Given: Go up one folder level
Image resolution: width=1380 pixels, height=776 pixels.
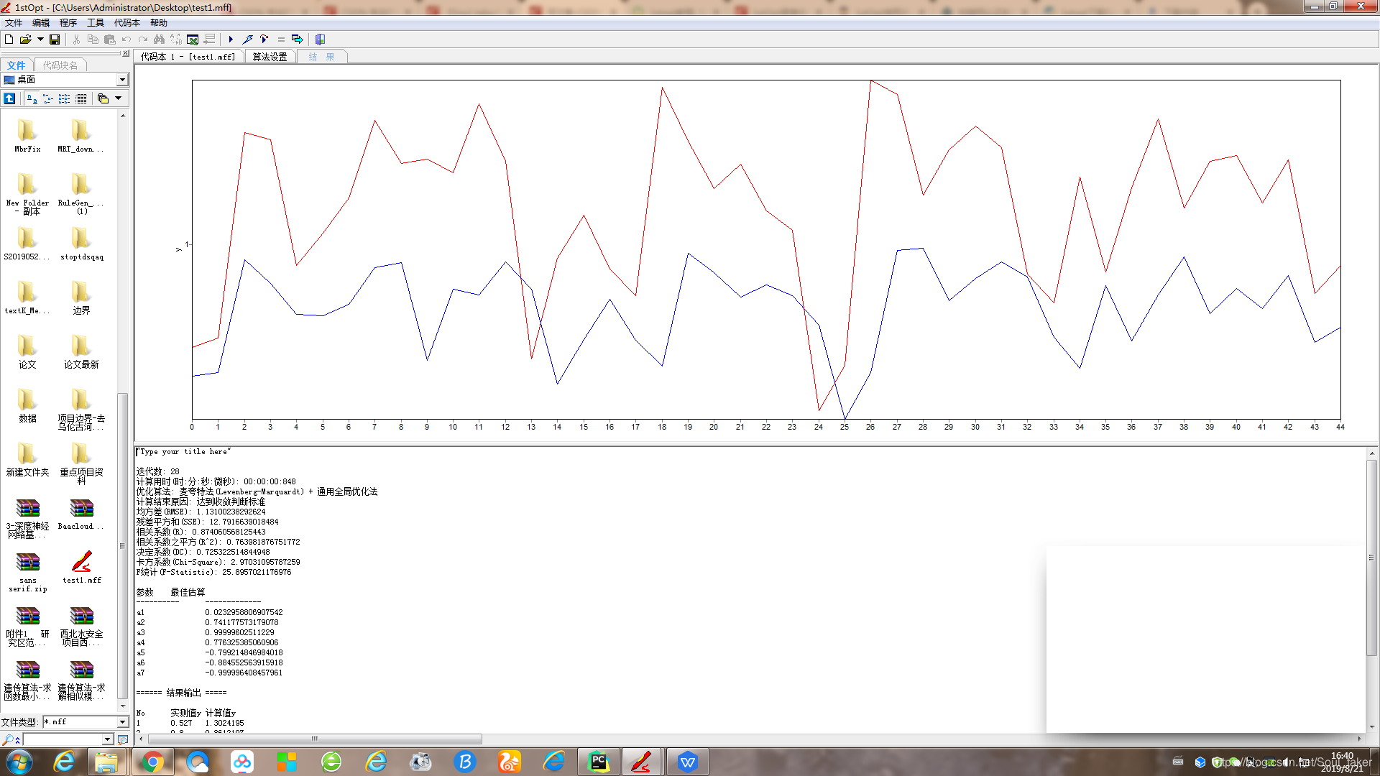Looking at the screenshot, I should click(x=9, y=98).
